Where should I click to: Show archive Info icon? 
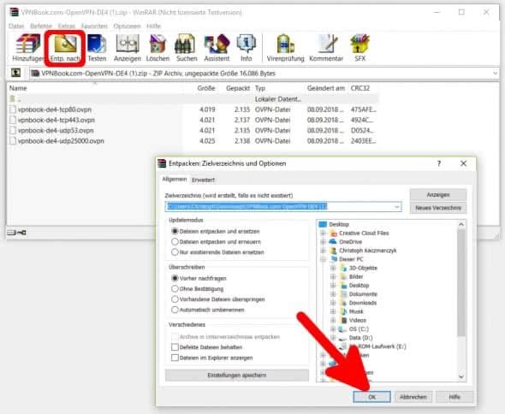pyautogui.click(x=246, y=44)
